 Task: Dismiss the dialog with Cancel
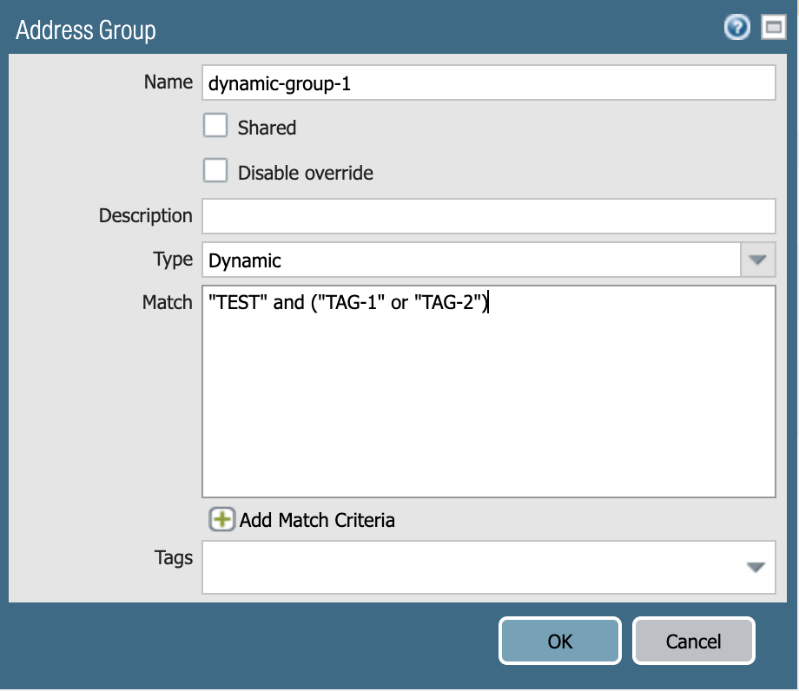[694, 641]
